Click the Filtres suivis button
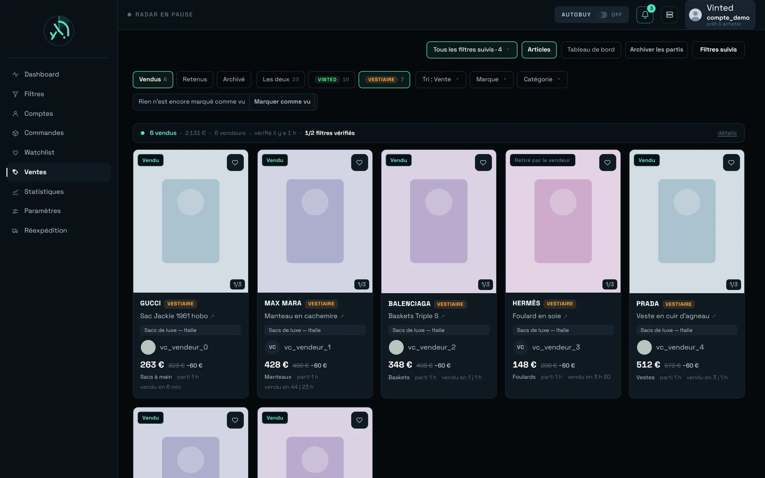 [718, 50]
